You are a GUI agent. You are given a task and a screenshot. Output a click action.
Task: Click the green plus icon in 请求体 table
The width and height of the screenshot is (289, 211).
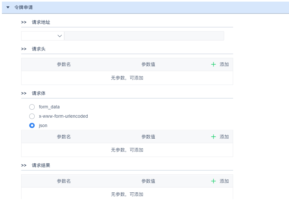pos(214,137)
